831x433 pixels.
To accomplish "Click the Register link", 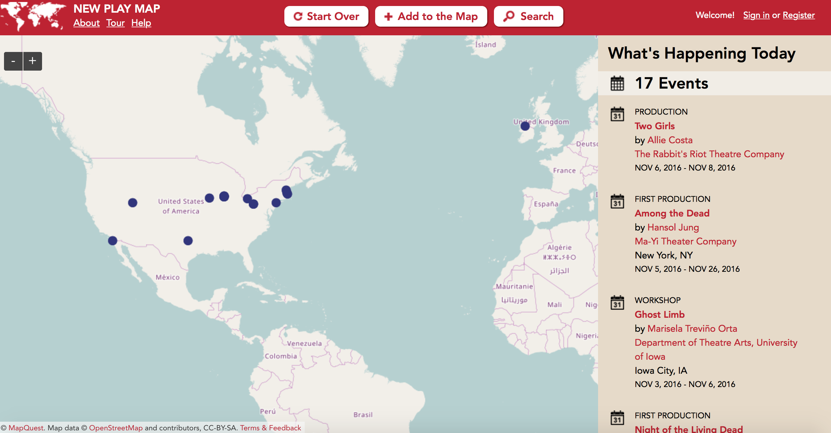I will (x=798, y=15).
